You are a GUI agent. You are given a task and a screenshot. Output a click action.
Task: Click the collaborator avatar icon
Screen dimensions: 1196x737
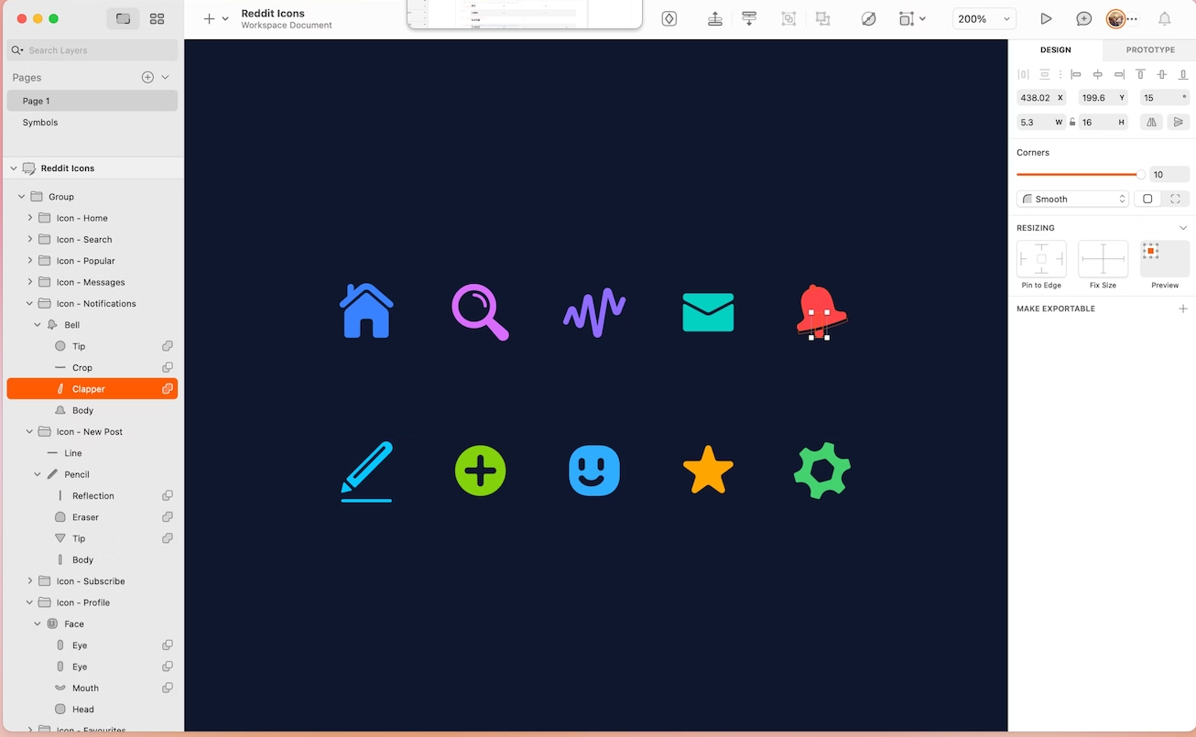(x=1115, y=18)
